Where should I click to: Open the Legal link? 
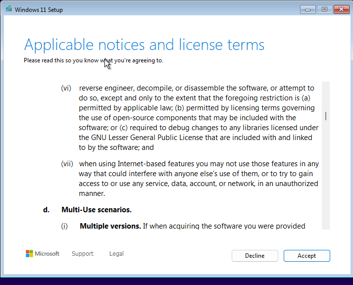point(116,254)
